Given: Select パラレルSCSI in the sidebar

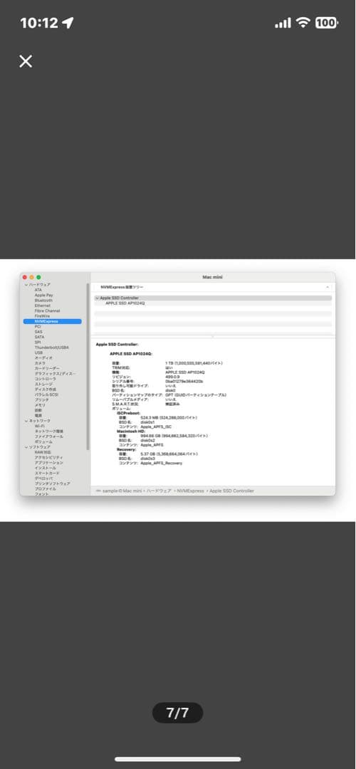Looking at the screenshot, I should (x=47, y=394).
